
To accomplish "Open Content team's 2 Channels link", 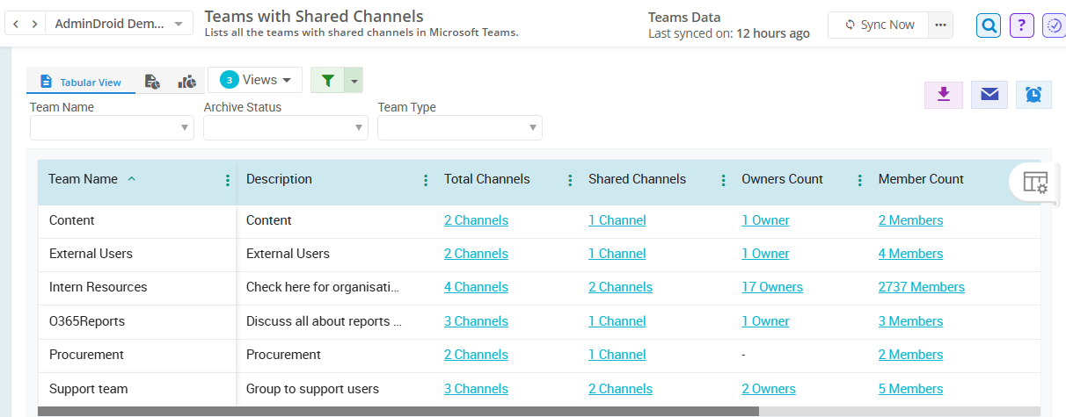I will tap(476, 220).
